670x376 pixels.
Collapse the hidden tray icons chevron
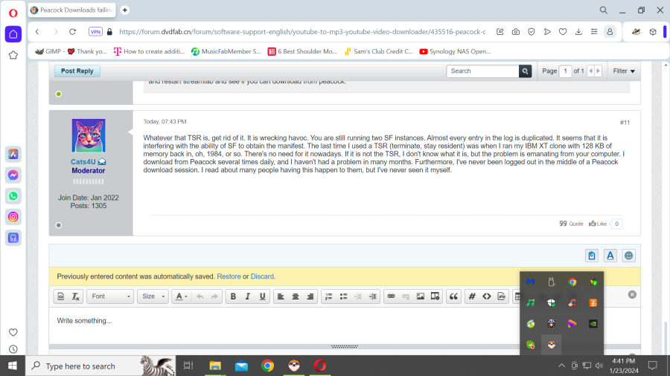point(561,366)
